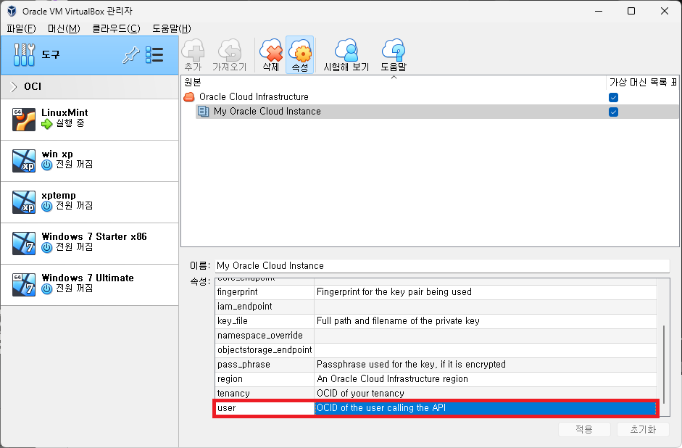Expand the OCI group chevron
The height and width of the screenshot is (448, 682).
(x=14, y=86)
